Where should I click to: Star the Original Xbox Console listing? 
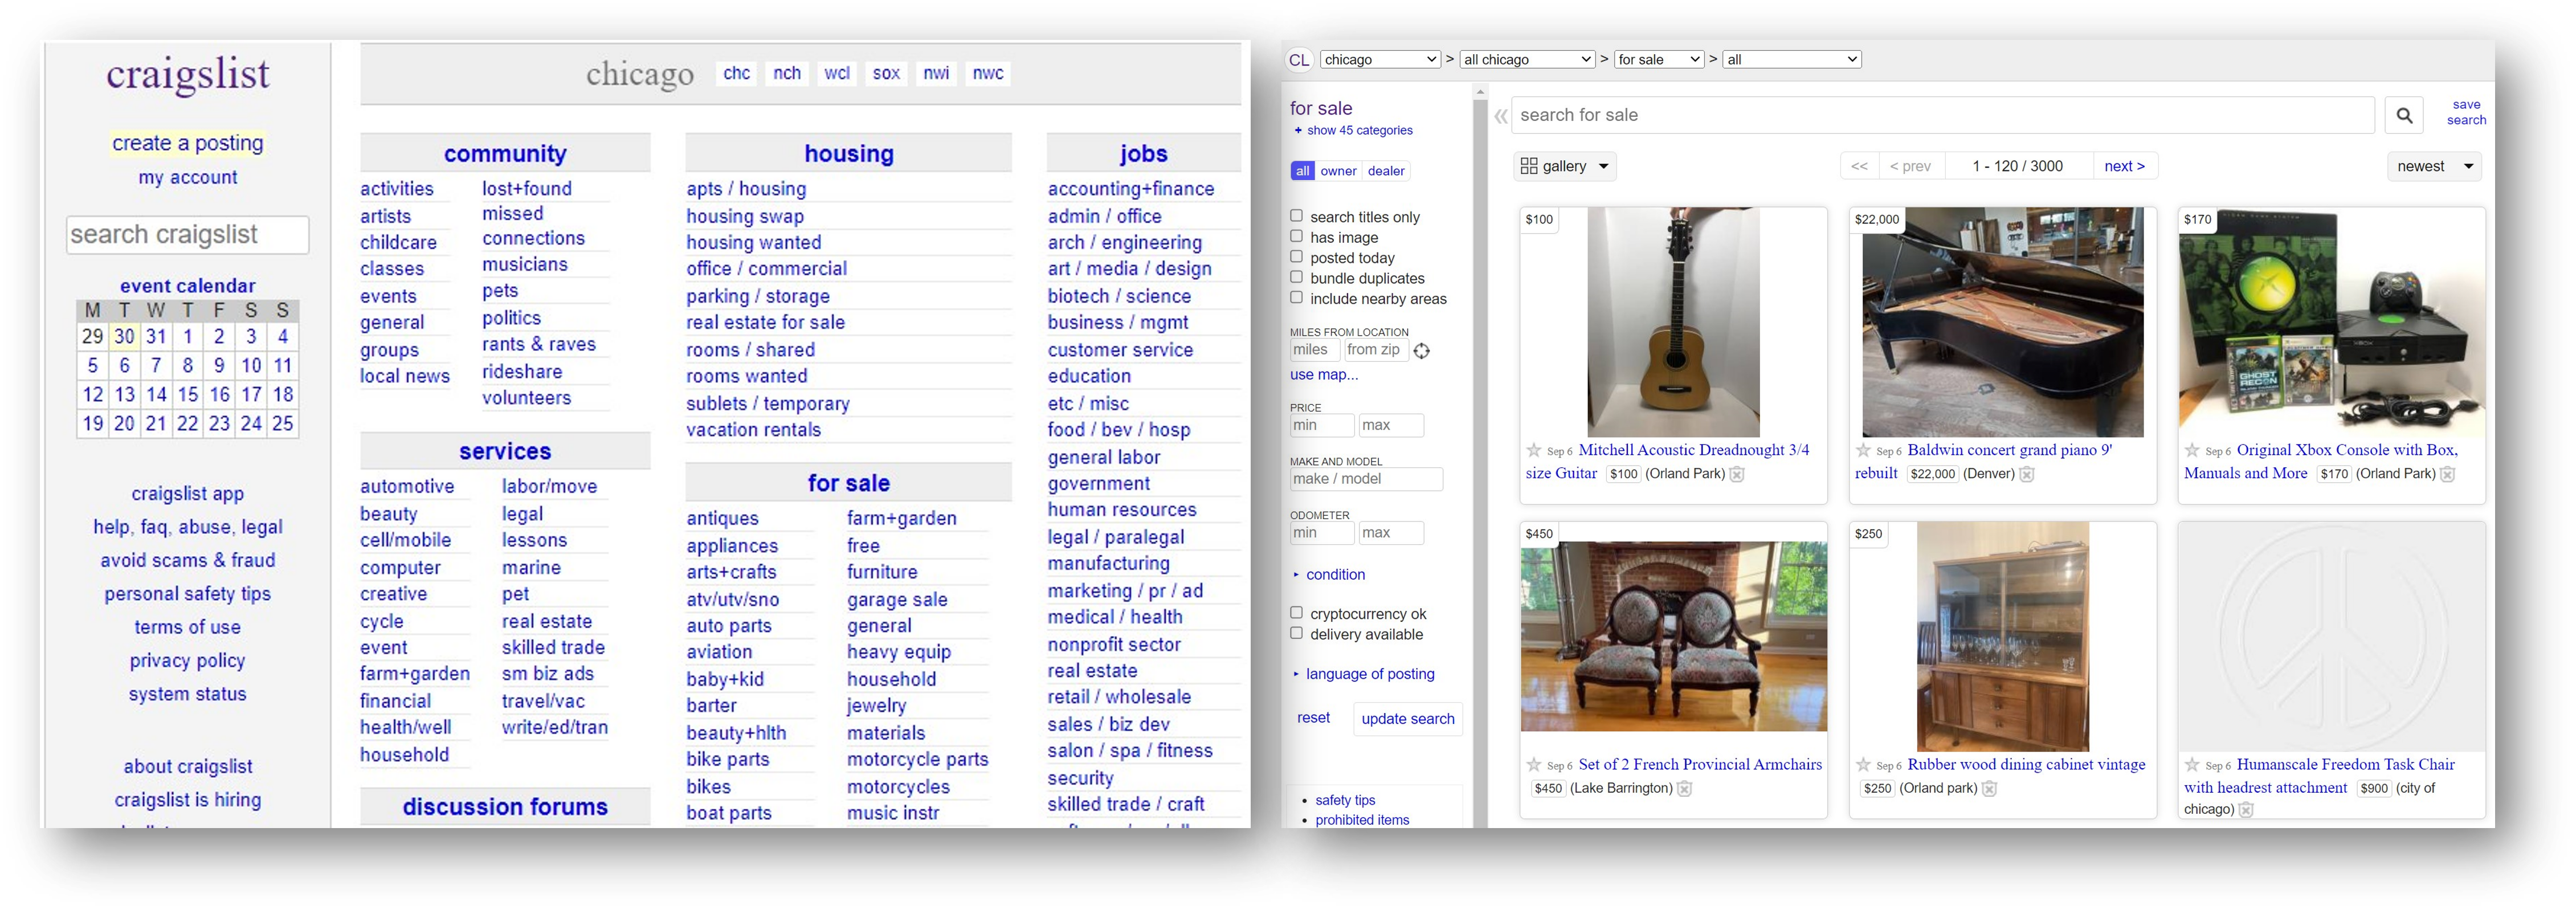point(2192,451)
